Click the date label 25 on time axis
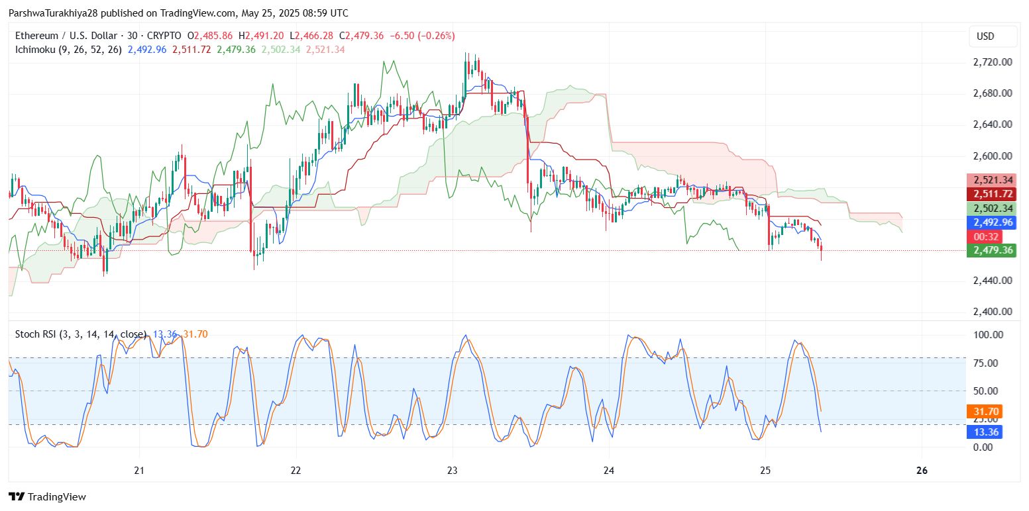The height and width of the screenshot is (511, 1029). (766, 471)
